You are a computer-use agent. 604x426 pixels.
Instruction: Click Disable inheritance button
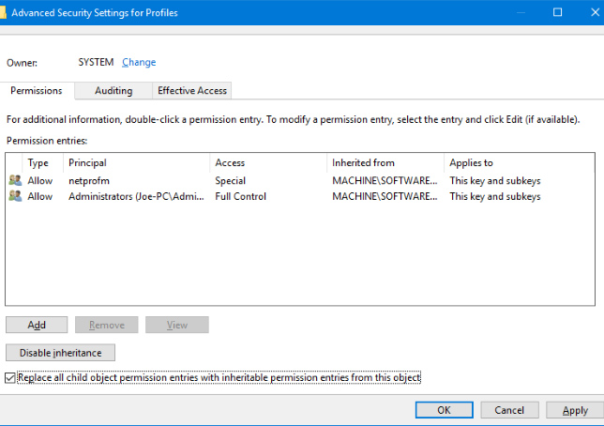click(x=60, y=353)
